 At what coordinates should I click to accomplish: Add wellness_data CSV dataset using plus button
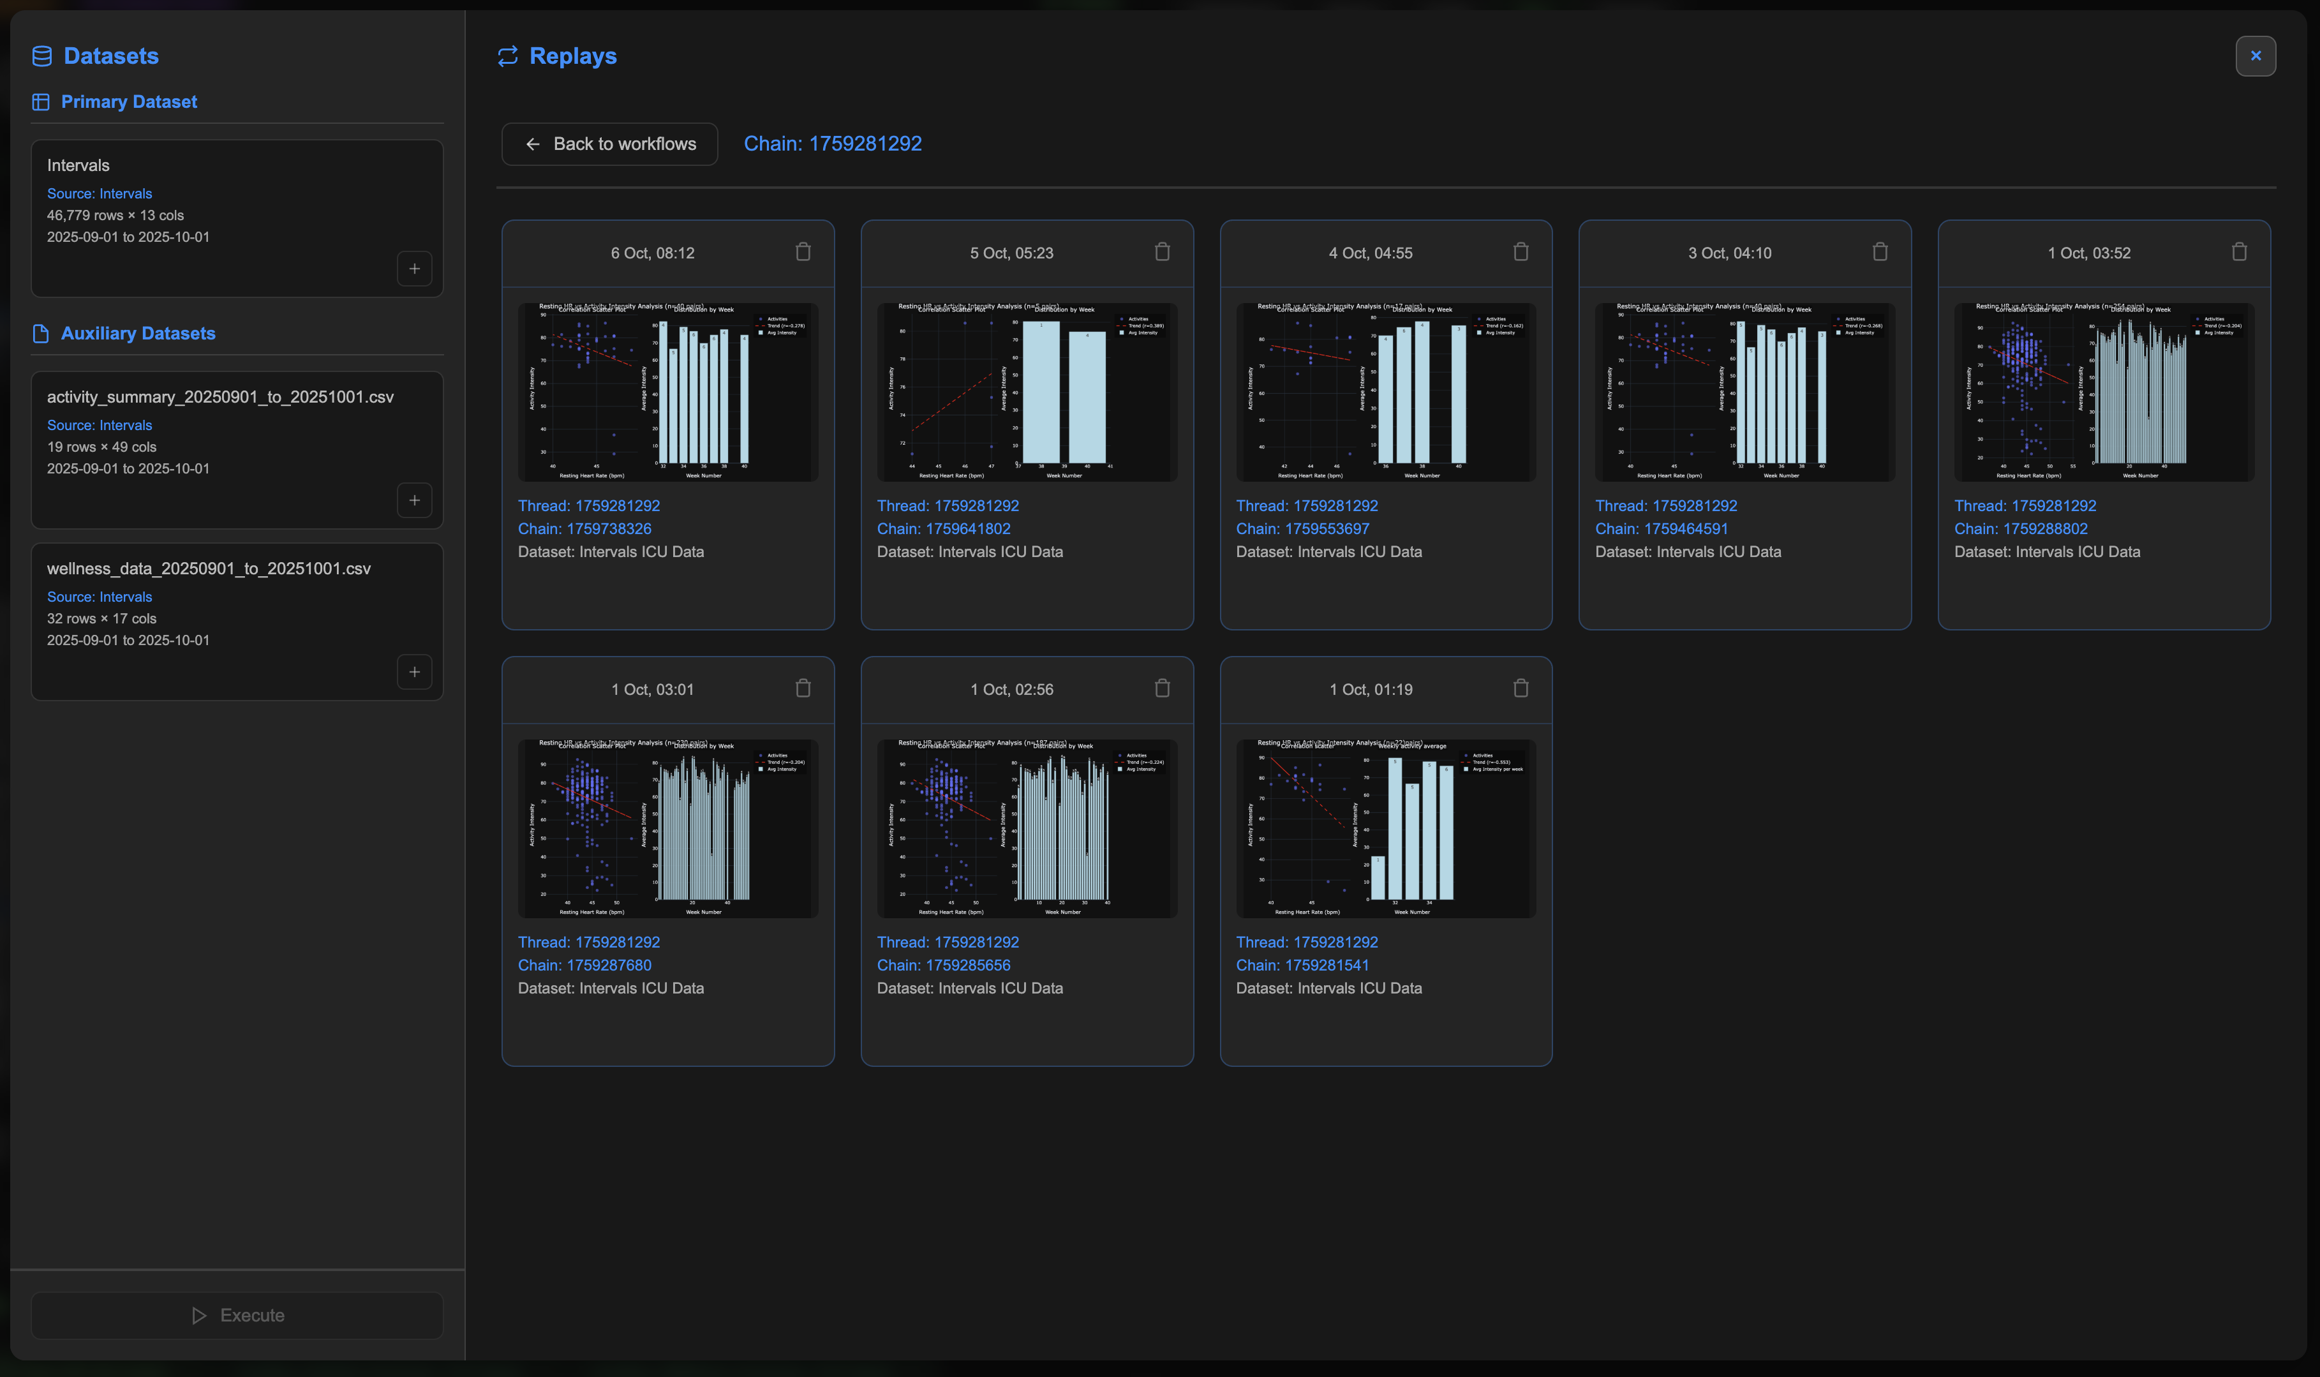pyautogui.click(x=413, y=672)
